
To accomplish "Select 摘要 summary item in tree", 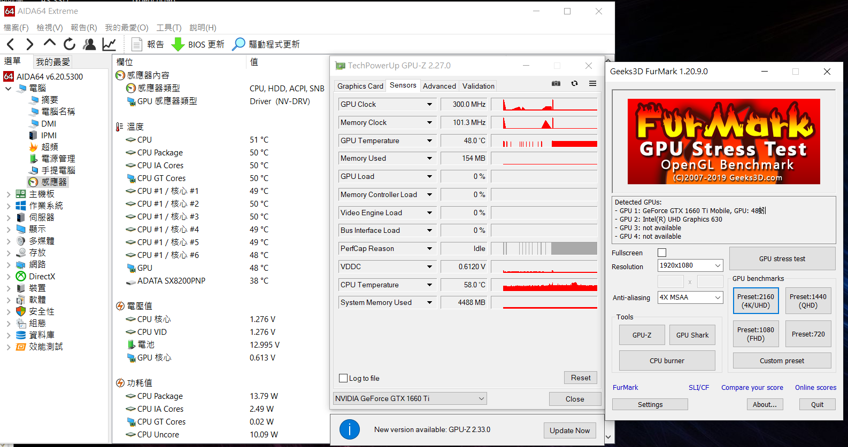I will [44, 100].
